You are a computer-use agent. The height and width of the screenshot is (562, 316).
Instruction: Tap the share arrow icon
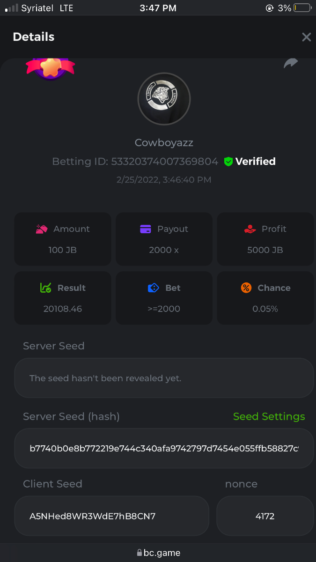point(291,63)
